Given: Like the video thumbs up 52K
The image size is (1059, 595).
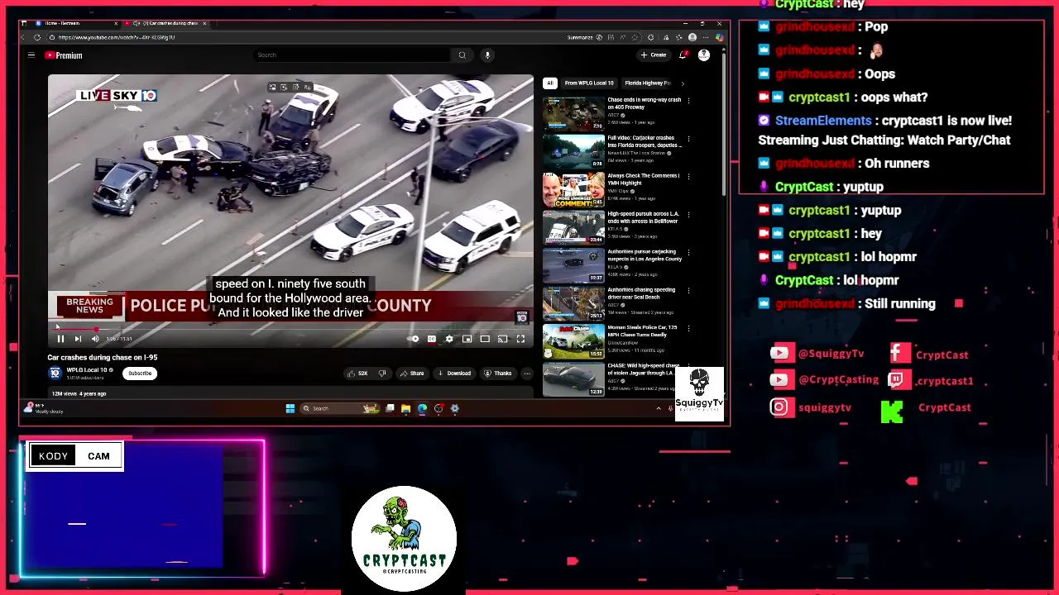Looking at the screenshot, I should (x=357, y=374).
